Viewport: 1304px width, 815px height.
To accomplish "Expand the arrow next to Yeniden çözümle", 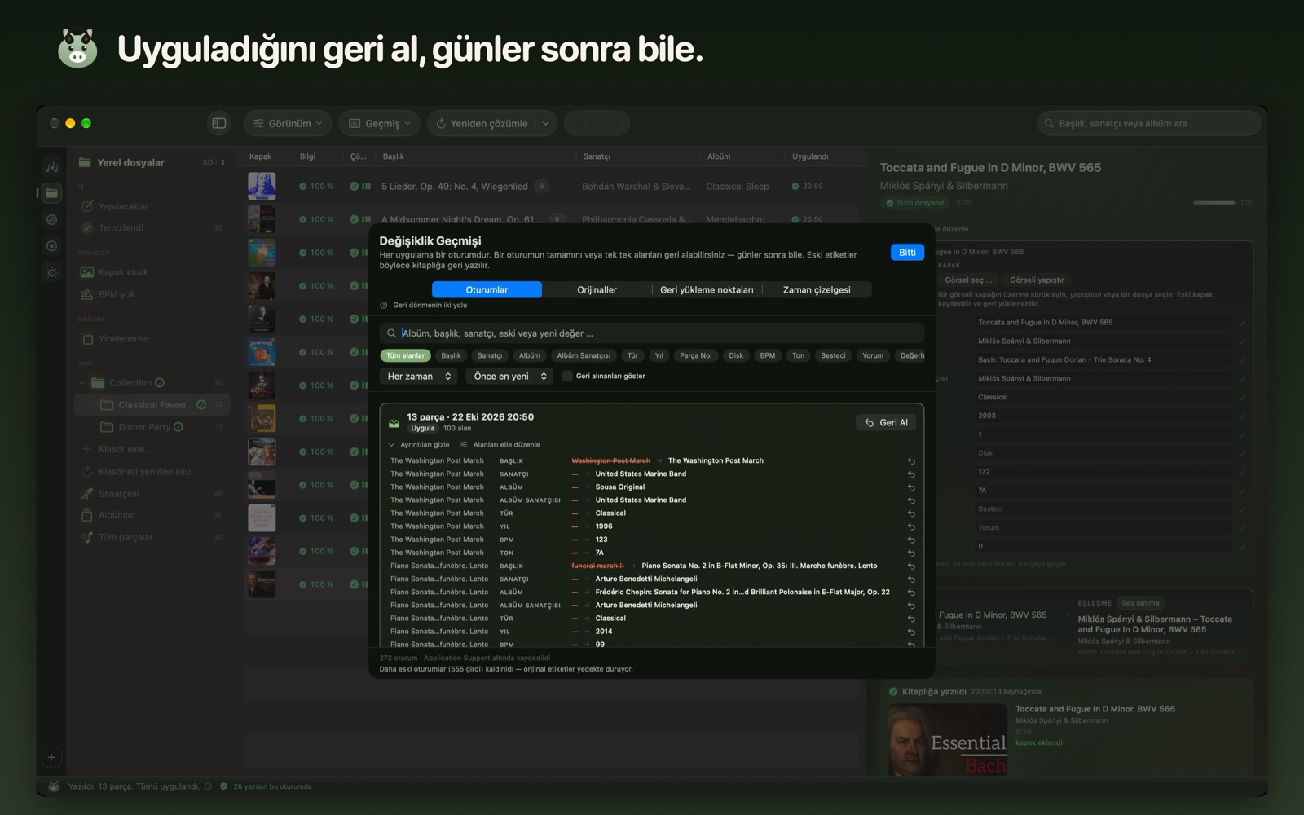I will (546, 123).
